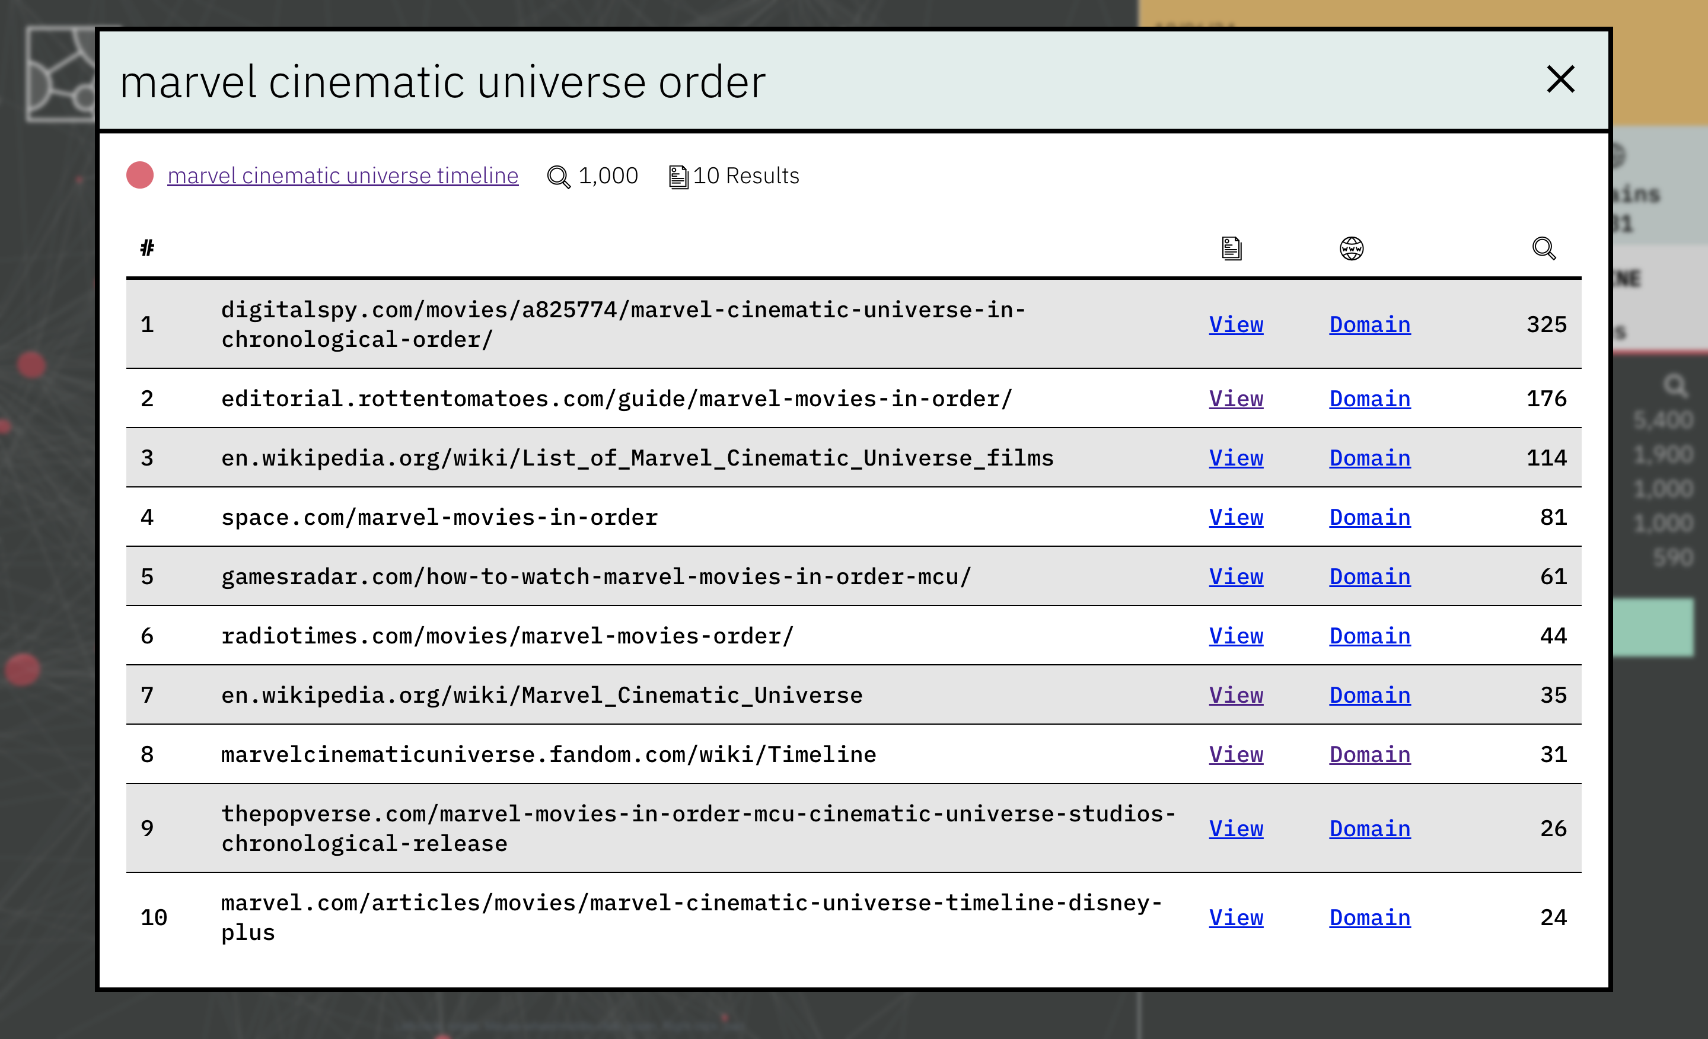Click the 325 search value
Viewport: 1708px width, 1039px height.
coord(1547,324)
